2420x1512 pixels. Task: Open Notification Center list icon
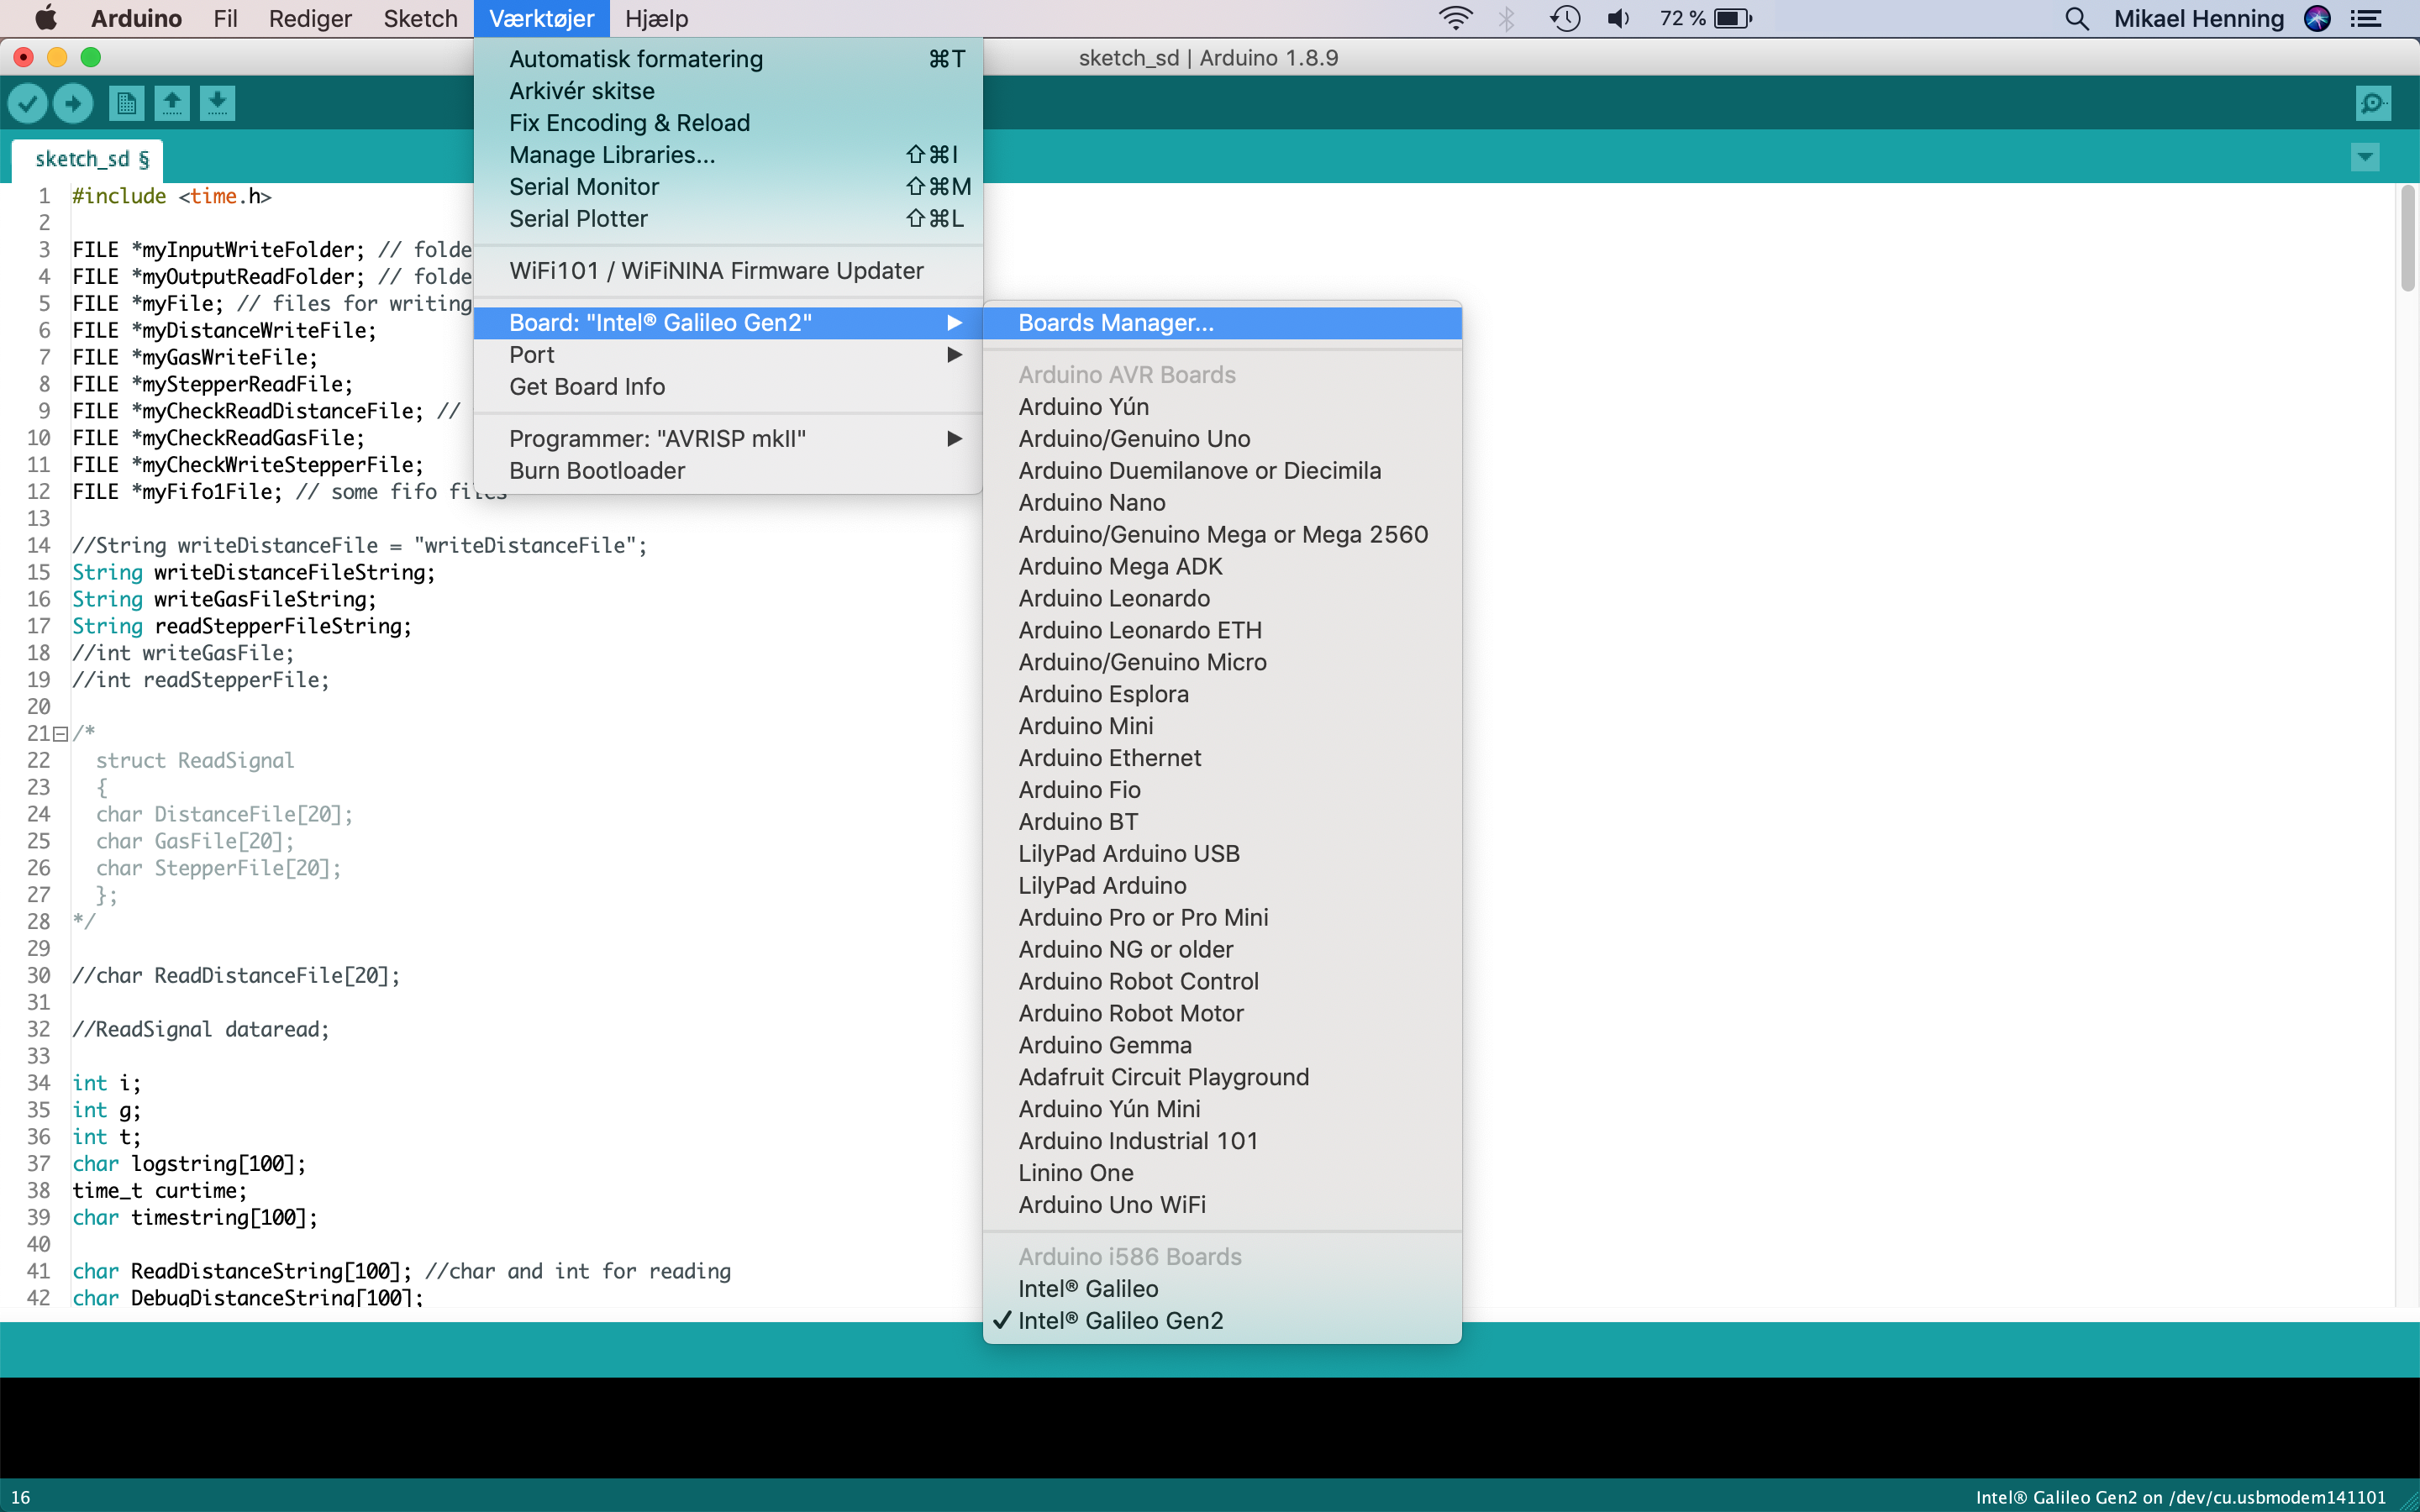(x=2365, y=18)
